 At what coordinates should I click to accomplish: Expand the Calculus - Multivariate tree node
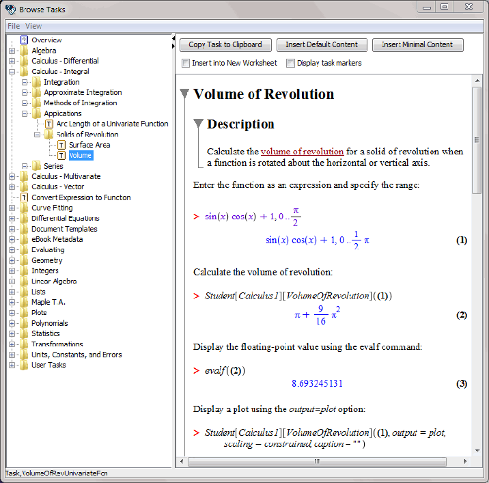(x=12, y=176)
